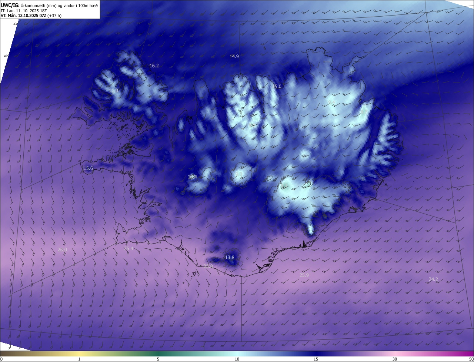
Task: Click the 16.2 value label
Action: pyautogui.click(x=154, y=66)
